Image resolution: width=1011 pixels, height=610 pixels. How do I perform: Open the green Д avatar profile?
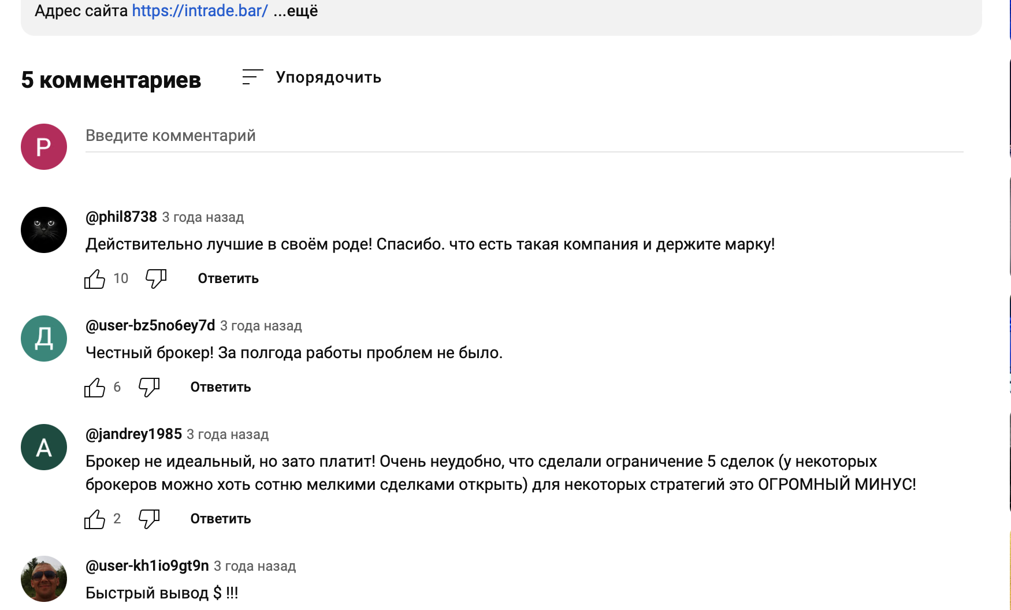[44, 339]
